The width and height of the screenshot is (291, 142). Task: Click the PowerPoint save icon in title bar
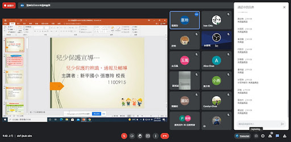5,20
